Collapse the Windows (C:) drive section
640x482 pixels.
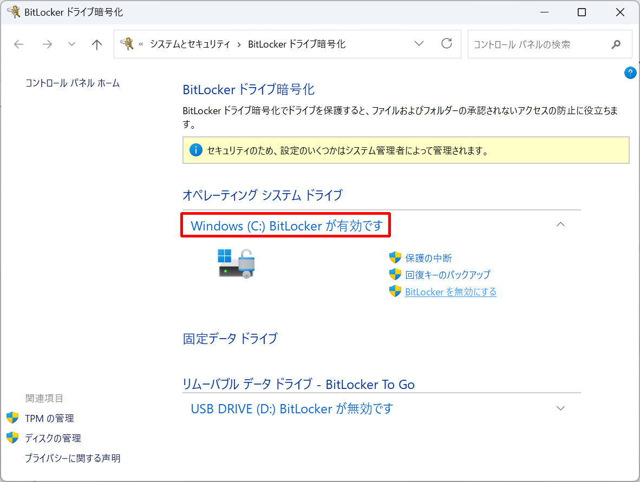[x=561, y=225]
